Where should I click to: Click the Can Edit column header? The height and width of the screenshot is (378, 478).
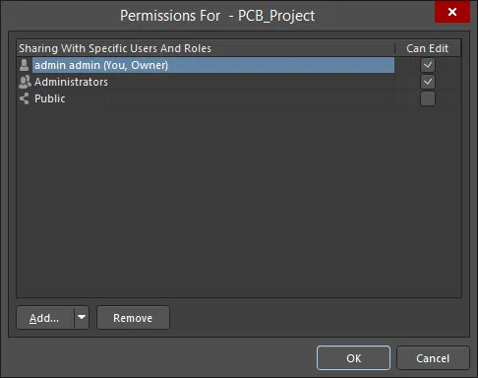[x=427, y=48]
